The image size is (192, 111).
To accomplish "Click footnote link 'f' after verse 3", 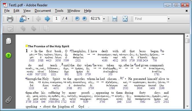I will click(123, 78).
